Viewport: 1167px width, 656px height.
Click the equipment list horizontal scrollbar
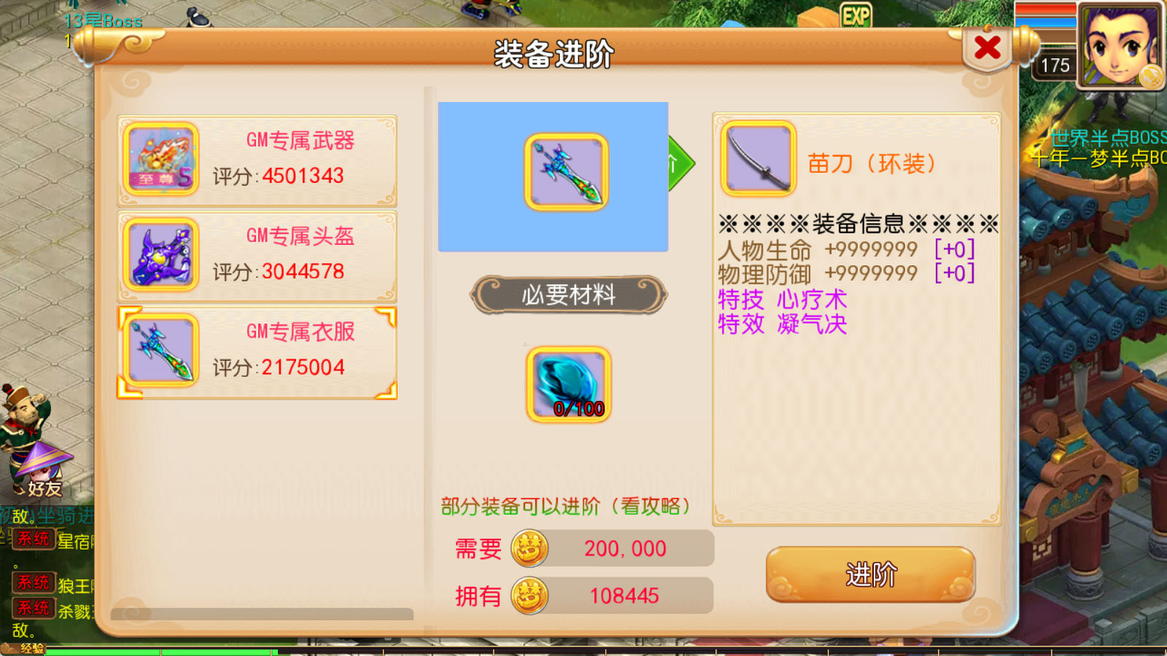[262, 614]
